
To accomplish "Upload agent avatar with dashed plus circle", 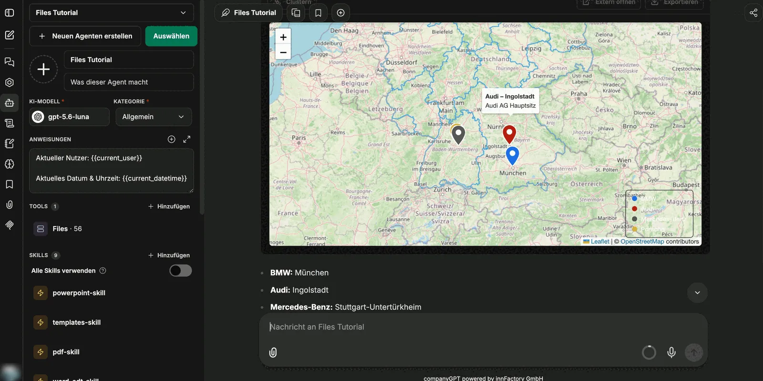I will pyautogui.click(x=43, y=70).
